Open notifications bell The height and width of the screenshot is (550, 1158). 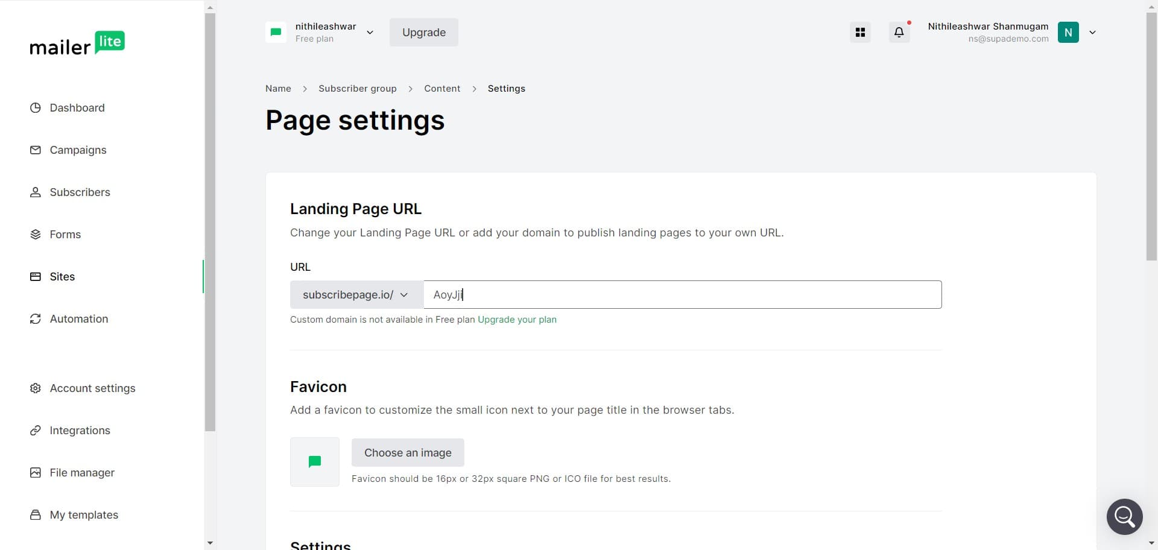point(899,33)
